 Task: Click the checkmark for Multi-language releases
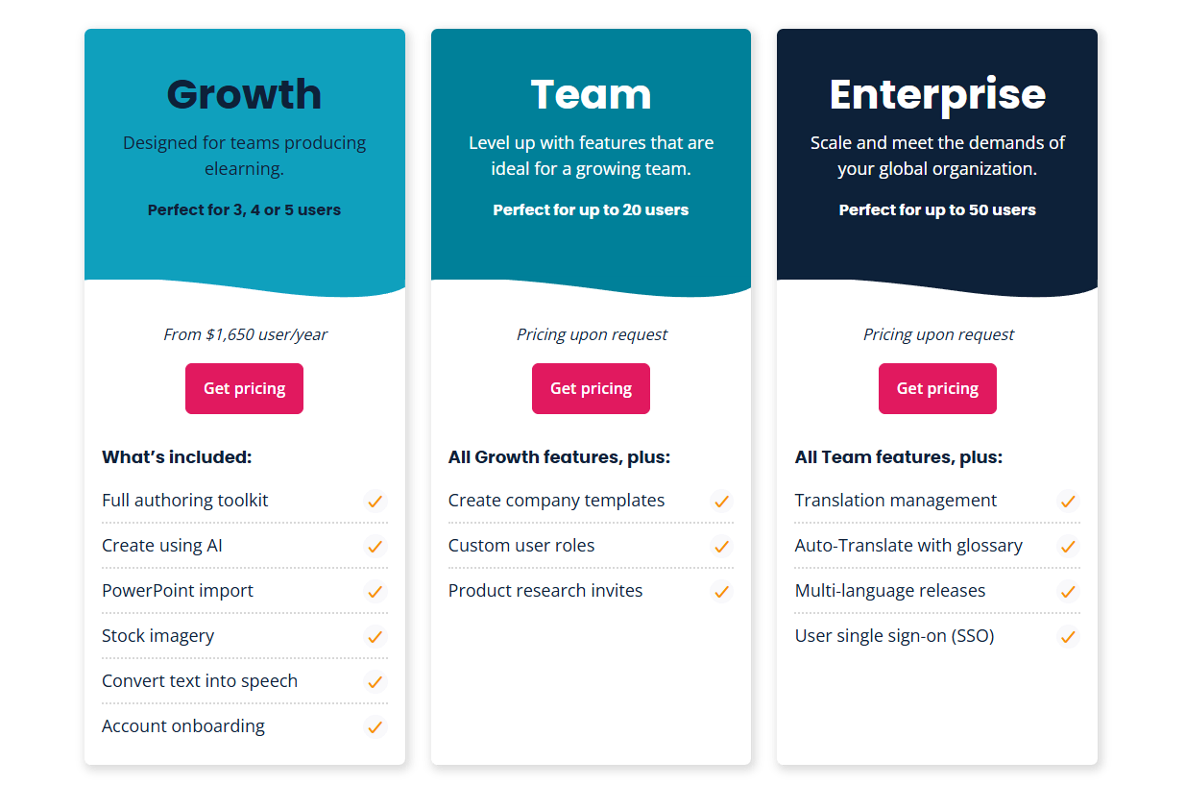1067,591
